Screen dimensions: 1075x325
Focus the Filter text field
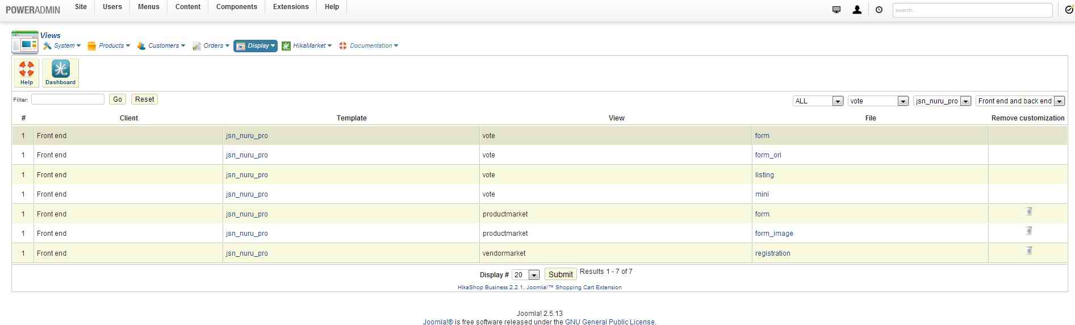pos(68,99)
